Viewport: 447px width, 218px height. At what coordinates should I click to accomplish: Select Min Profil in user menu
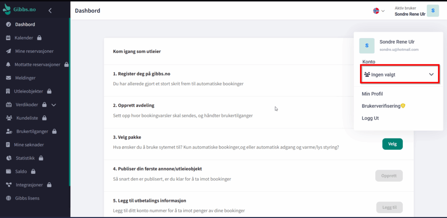[x=372, y=94]
